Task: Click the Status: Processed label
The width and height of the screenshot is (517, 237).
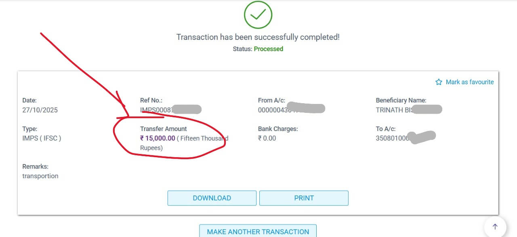Action: tap(258, 49)
